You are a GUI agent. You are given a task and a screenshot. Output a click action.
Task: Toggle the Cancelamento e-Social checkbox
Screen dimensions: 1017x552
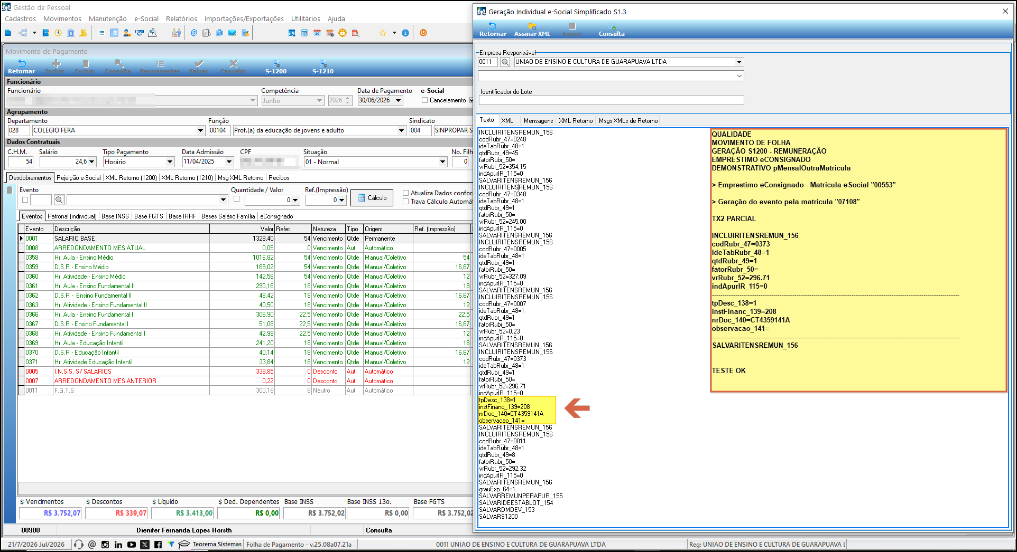click(x=424, y=100)
